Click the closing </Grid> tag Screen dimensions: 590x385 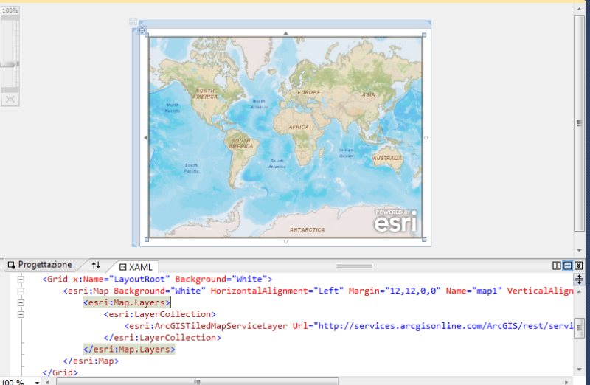pyautogui.click(x=60, y=372)
